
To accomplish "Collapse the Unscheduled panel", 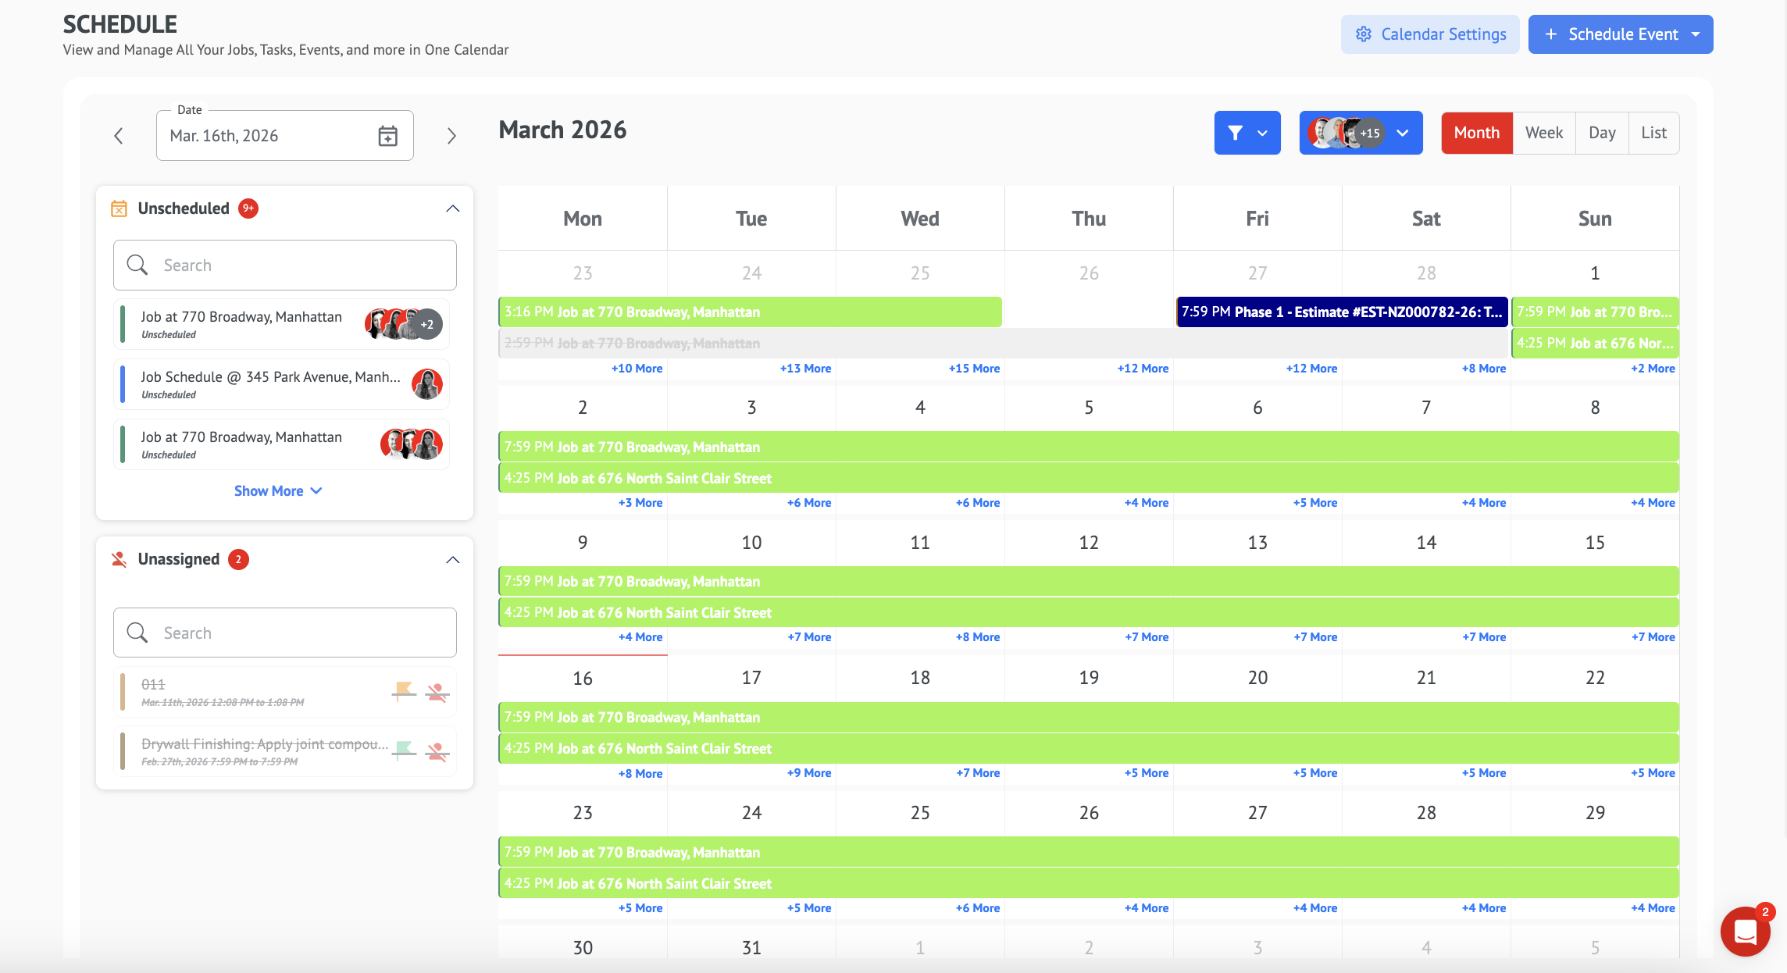I will click(453, 208).
